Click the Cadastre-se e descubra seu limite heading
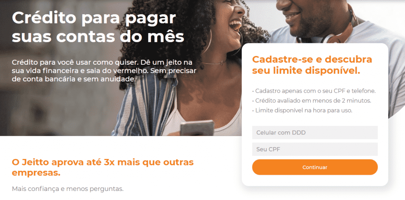Image resolution: width=405 pixels, height=200 pixels. pyautogui.click(x=312, y=64)
